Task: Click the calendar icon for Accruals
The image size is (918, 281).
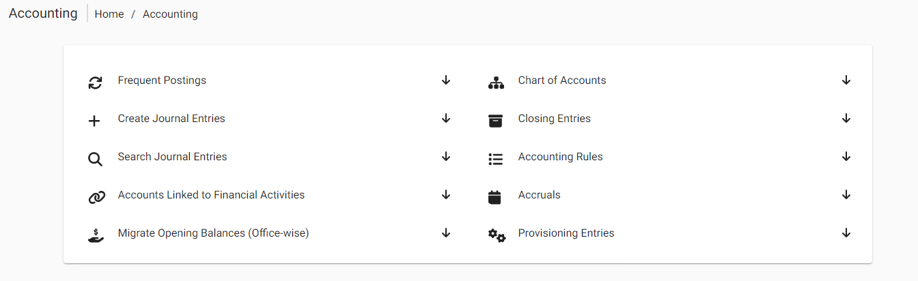Action: pyautogui.click(x=495, y=198)
